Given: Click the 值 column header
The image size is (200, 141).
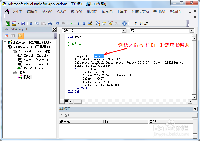Looking at the screenshot, I should point(126,121).
